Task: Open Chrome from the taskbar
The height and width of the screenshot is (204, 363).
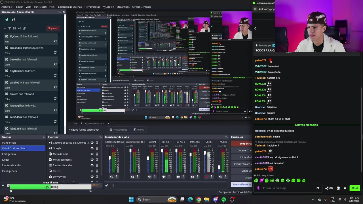Action: [199, 199]
